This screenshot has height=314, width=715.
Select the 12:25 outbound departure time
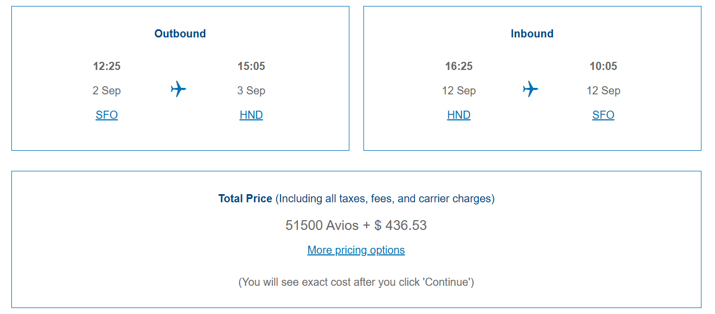pos(107,66)
